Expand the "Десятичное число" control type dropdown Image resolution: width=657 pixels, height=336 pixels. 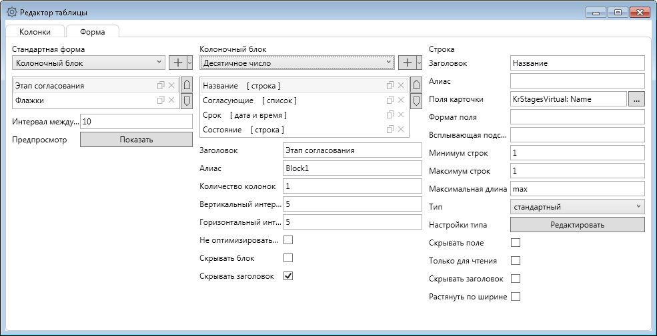pos(297,63)
